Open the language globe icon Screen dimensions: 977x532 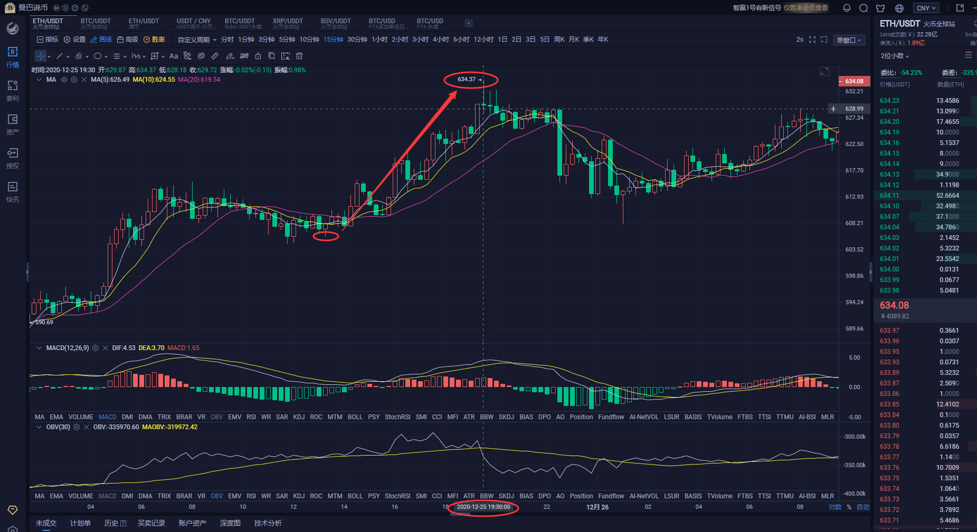click(899, 8)
